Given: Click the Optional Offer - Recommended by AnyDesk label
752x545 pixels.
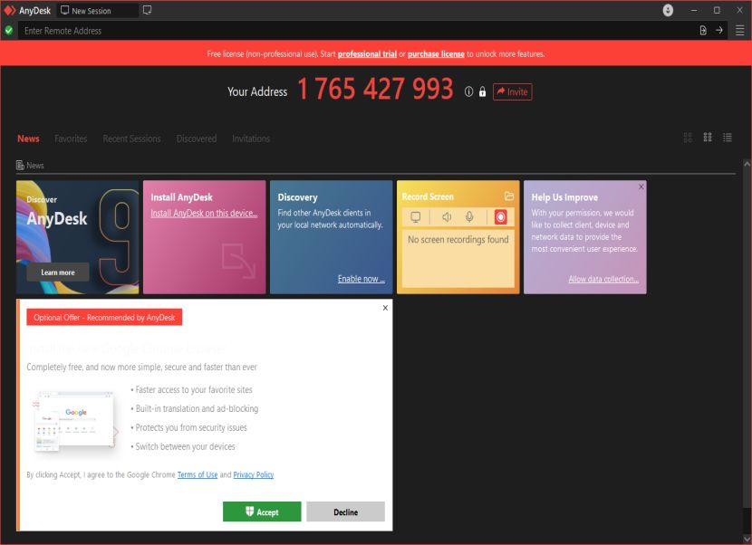Looking at the screenshot, I should pos(104,318).
